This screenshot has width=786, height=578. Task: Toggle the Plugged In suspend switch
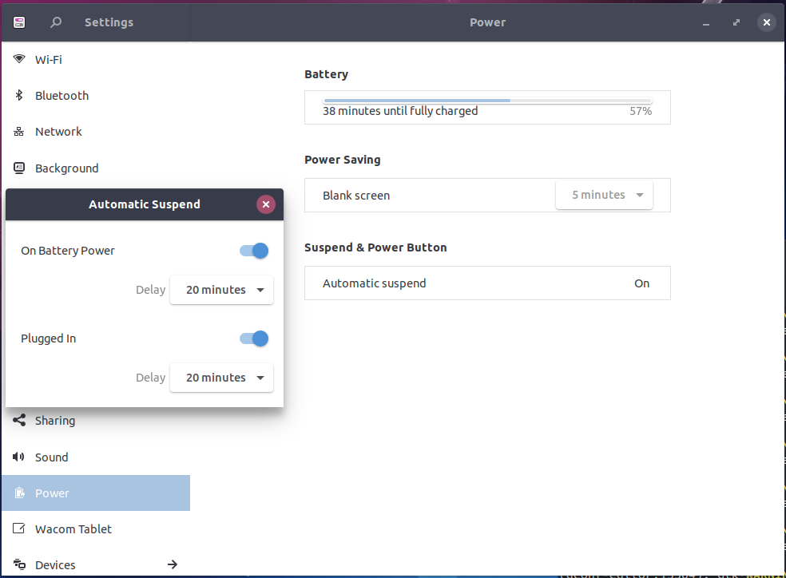click(254, 338)
